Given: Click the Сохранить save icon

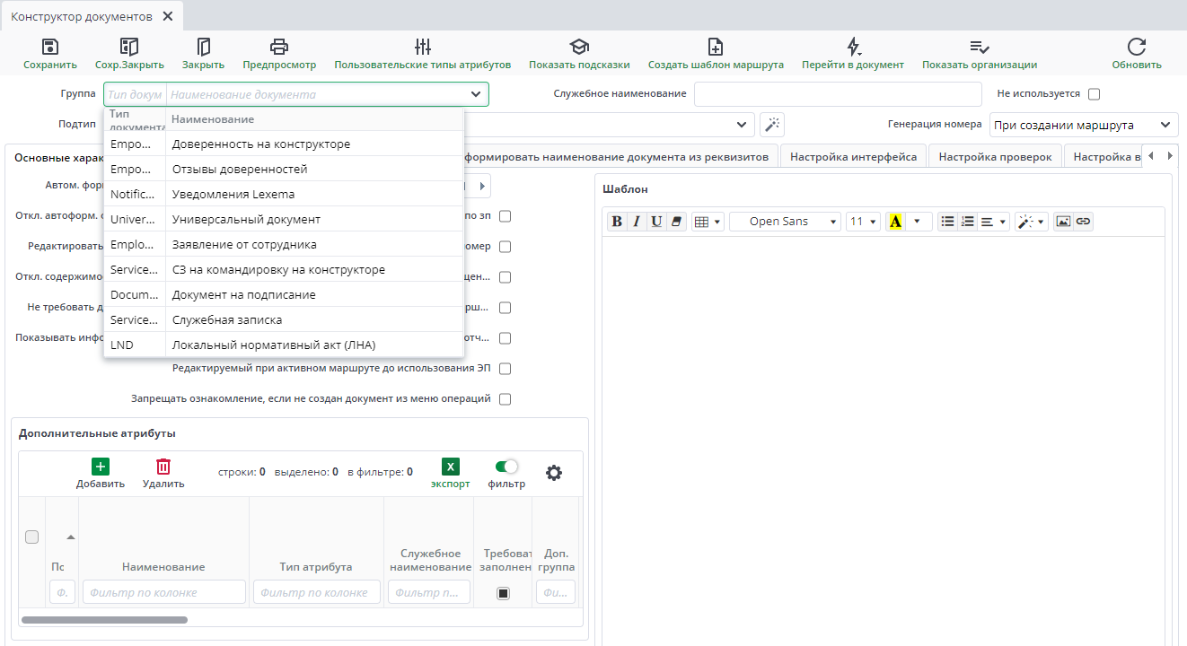Looking at the screenshot, I should [50, 48].
